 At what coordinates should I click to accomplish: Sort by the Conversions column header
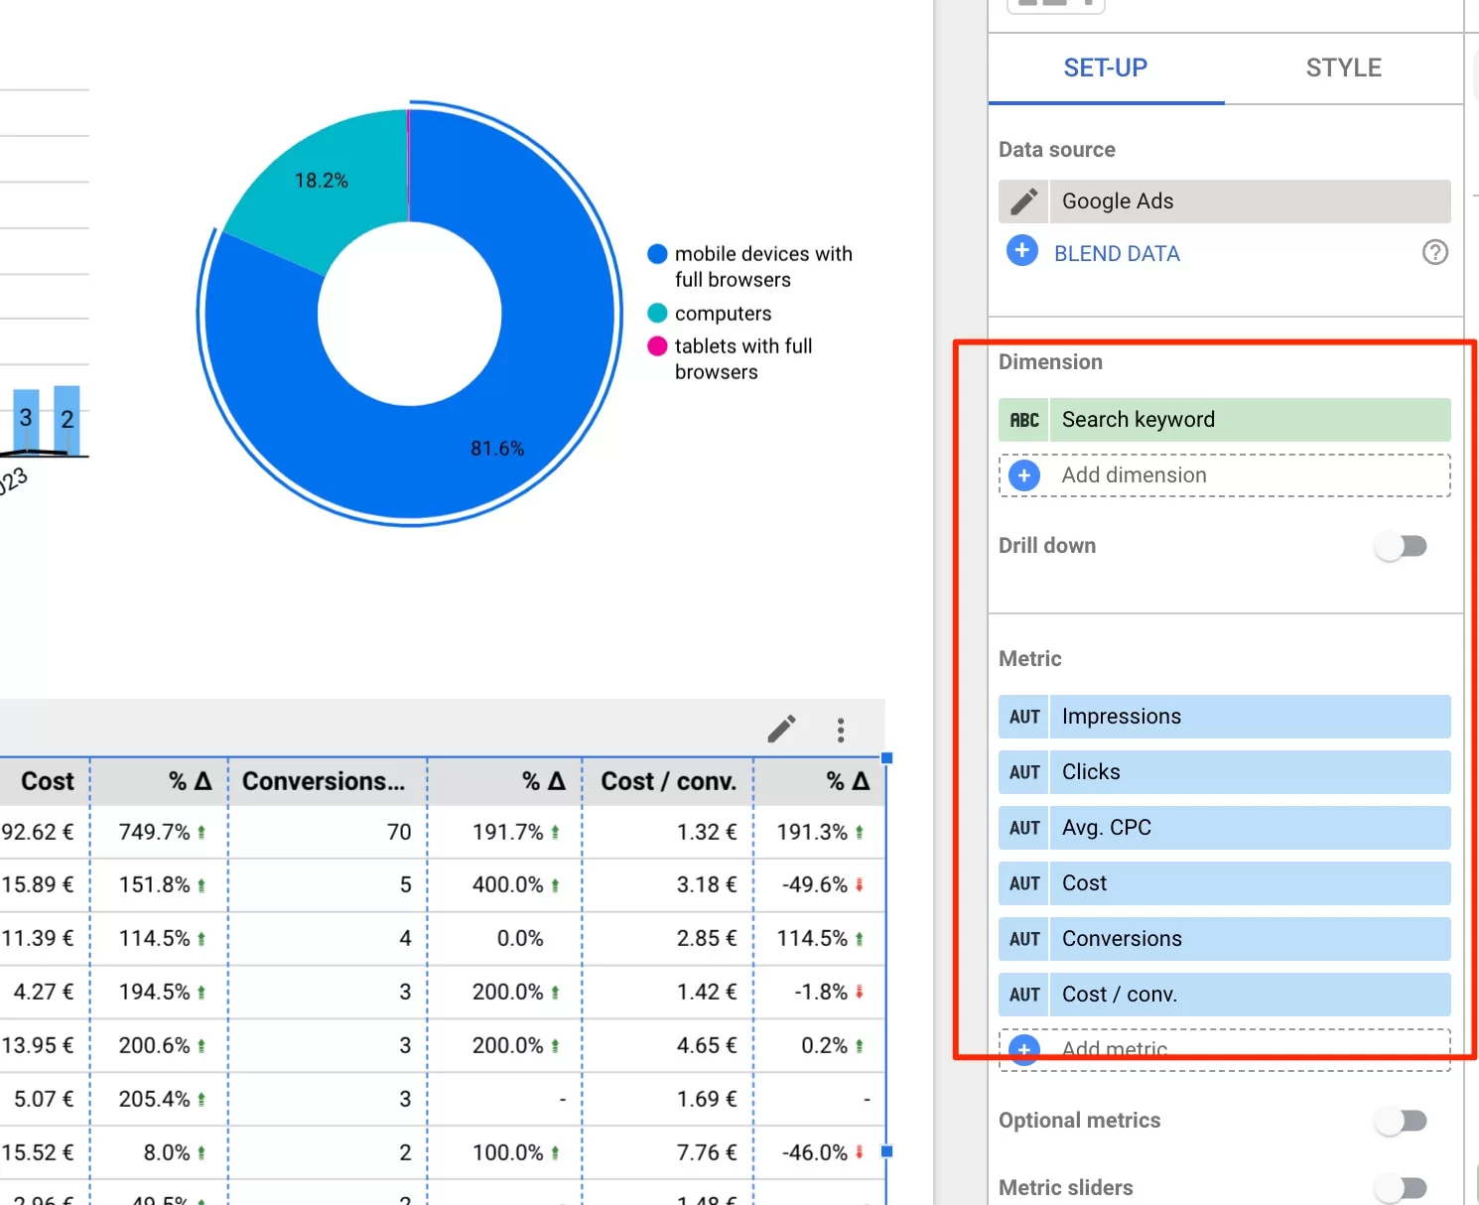click(324, 782)
